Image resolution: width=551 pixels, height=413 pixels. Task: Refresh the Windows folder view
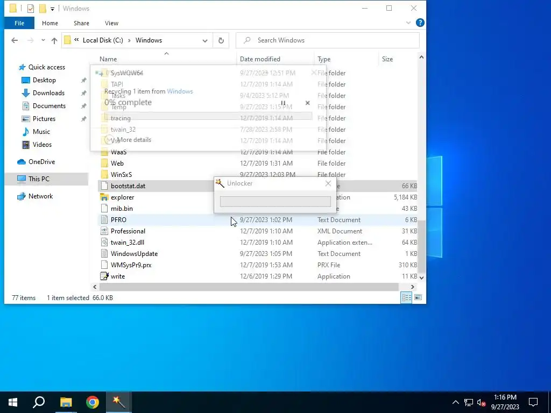[221, 40]
